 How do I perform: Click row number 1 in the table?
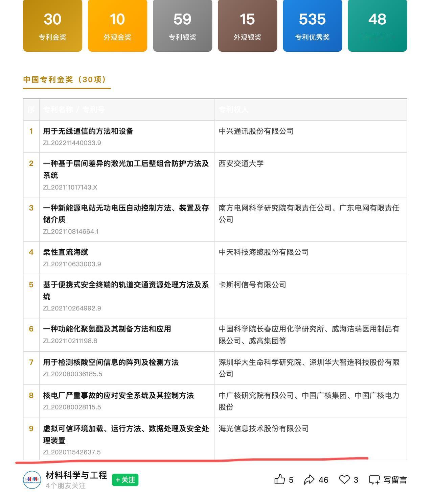(x=31, y=131)
